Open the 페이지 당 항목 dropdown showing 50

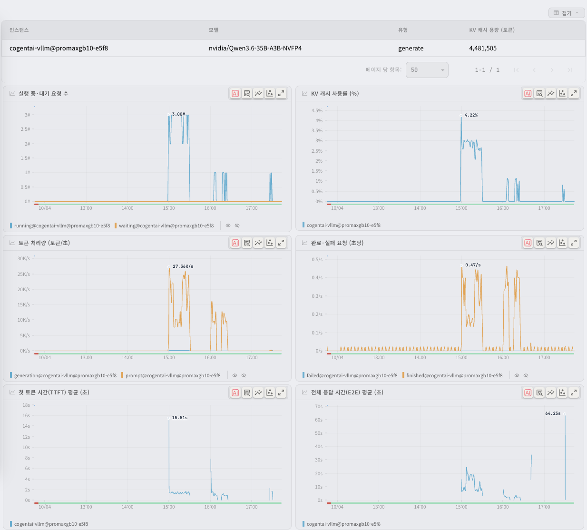(427, 69)
